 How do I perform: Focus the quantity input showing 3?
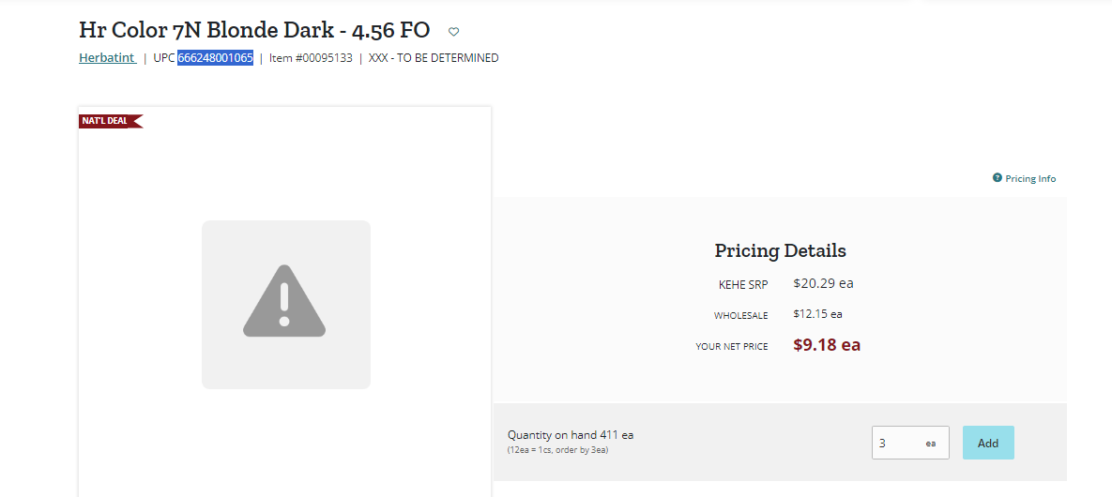coord(910,444)
